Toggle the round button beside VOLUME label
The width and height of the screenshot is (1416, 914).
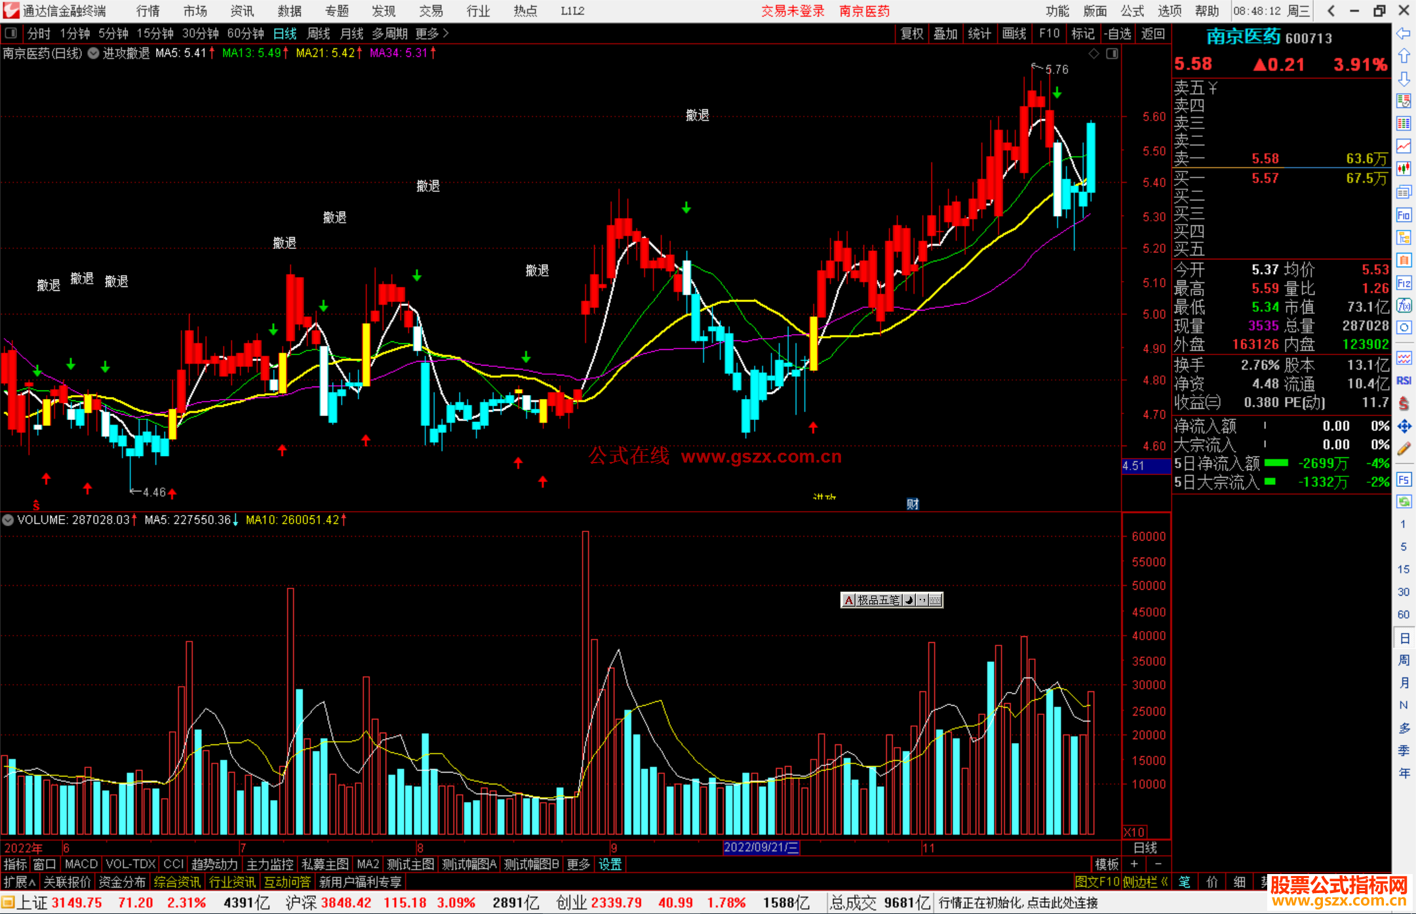tap(8, 520)
